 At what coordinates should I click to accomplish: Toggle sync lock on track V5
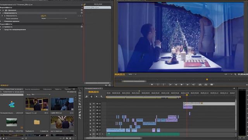tap(97, 117)
